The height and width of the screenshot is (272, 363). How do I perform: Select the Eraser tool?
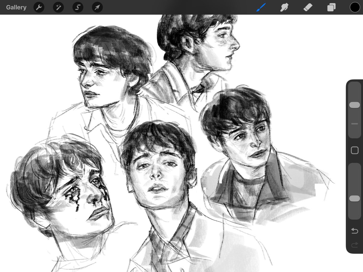pyautogui.click(x=308, y=7)
